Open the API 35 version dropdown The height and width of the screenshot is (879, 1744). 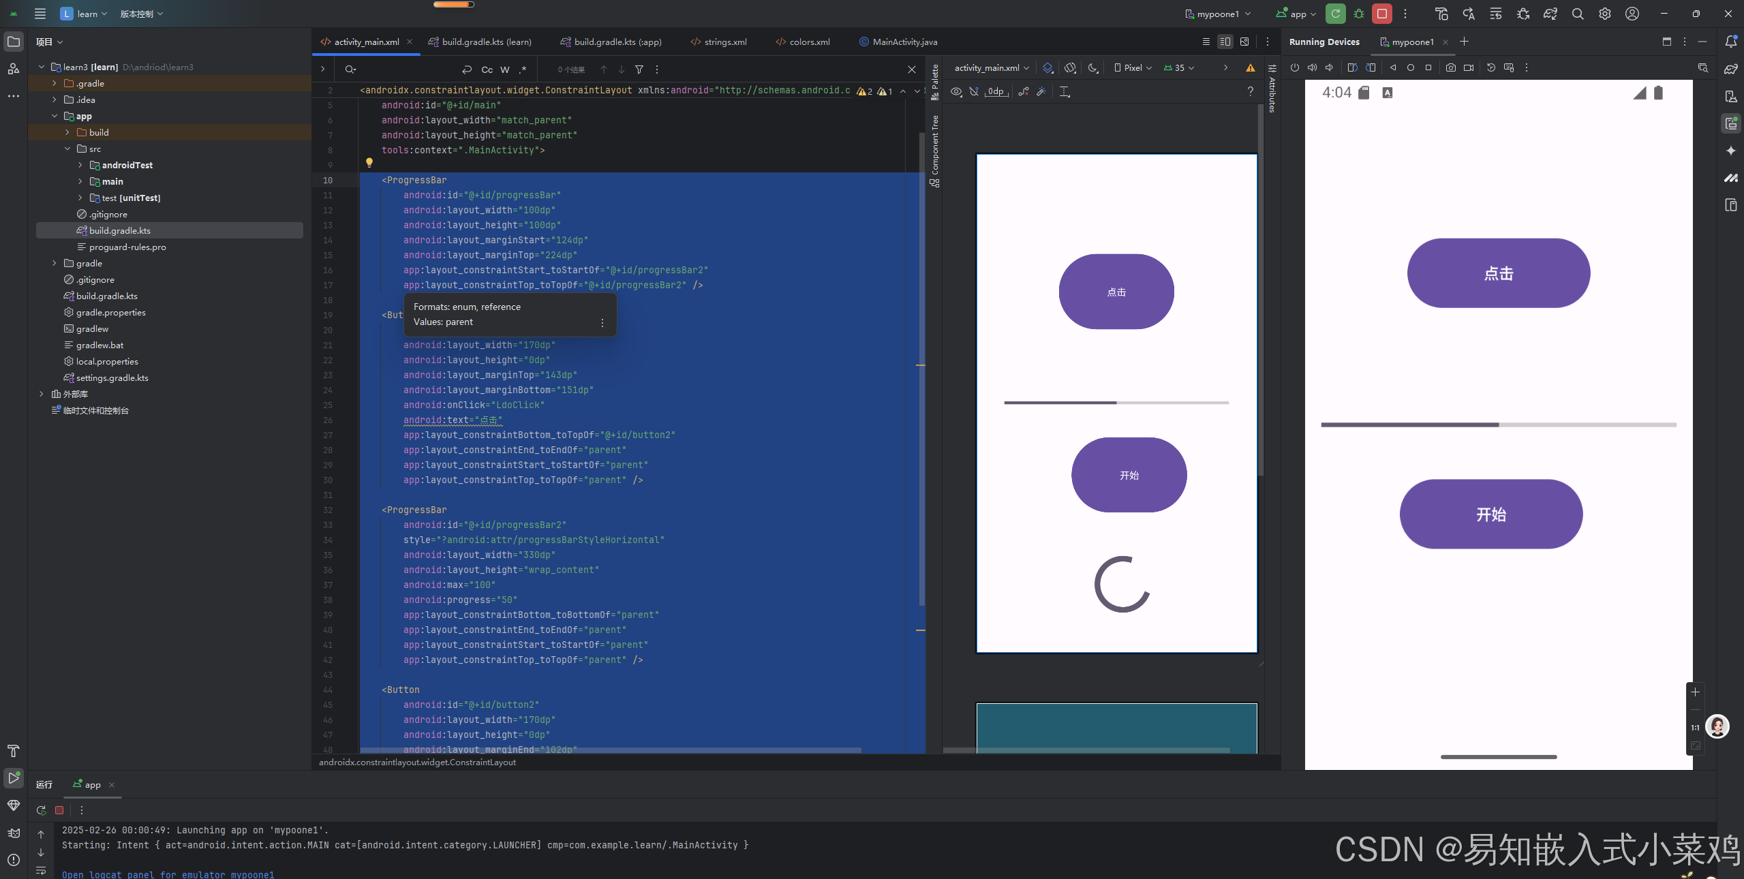[x=1179, y=67]
